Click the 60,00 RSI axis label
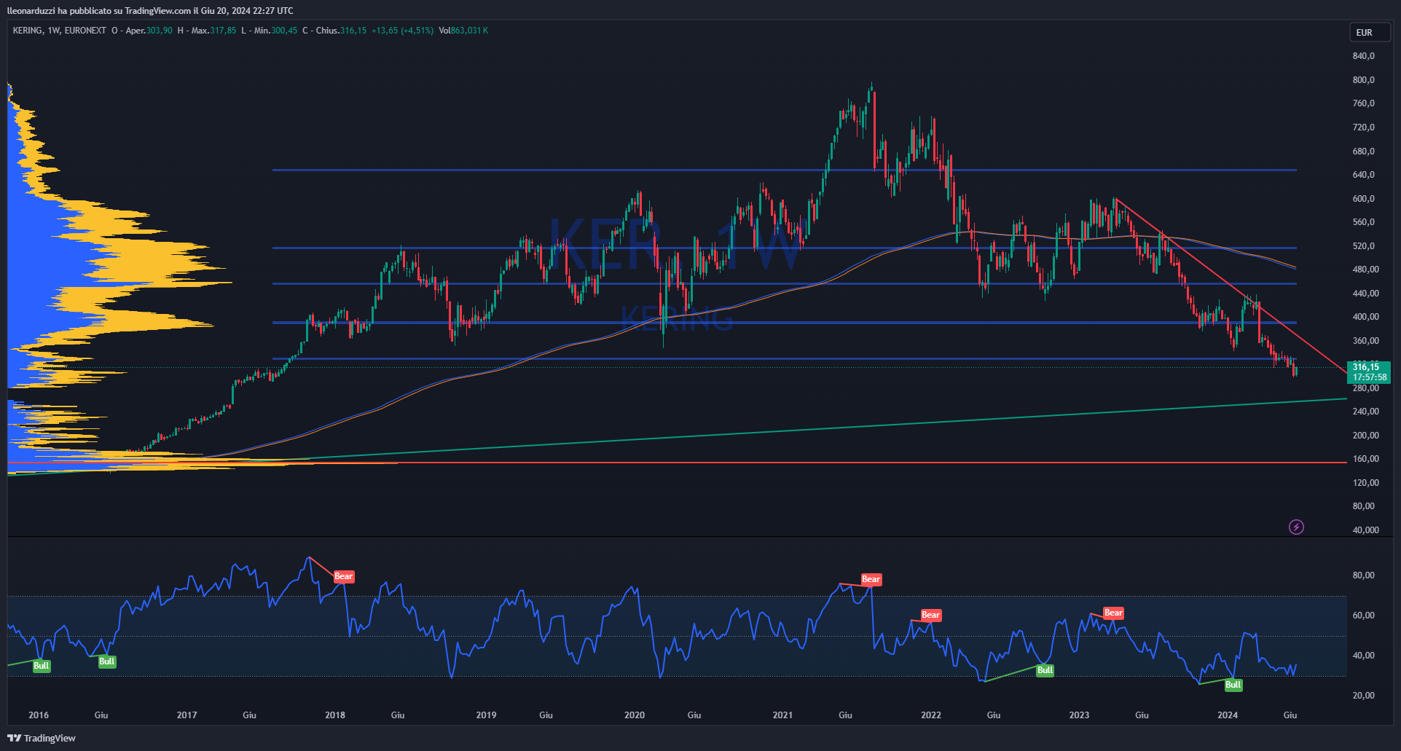 click(1364, 616)
